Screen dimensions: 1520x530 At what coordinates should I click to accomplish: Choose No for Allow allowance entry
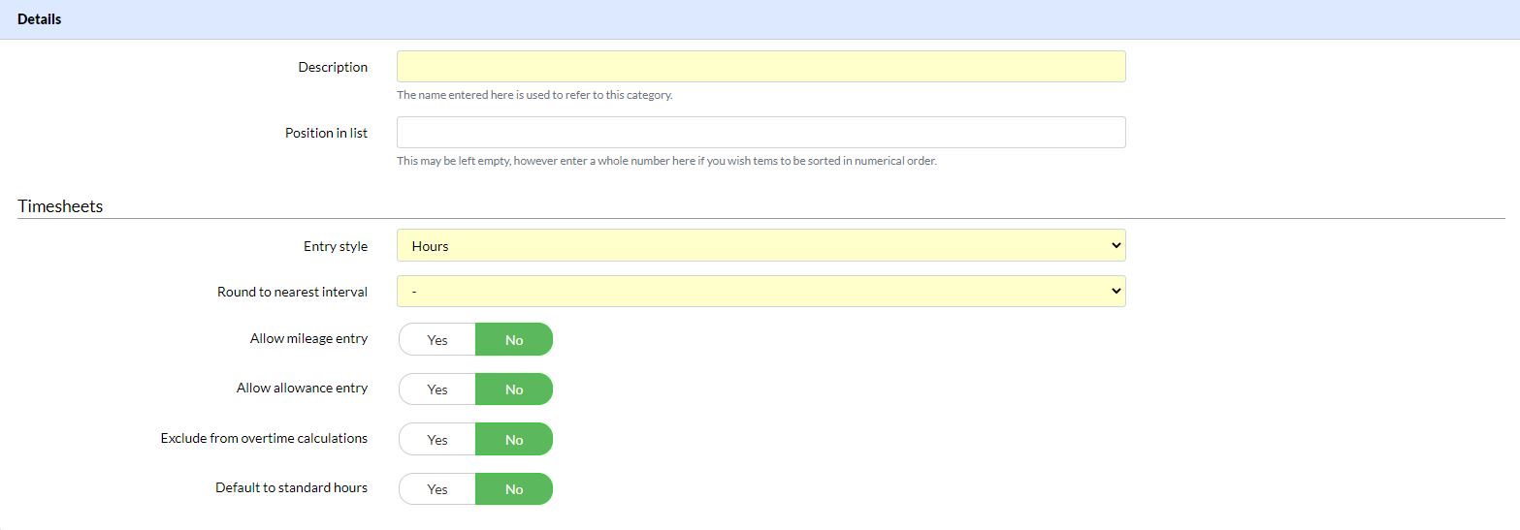[x=514, y=390]
